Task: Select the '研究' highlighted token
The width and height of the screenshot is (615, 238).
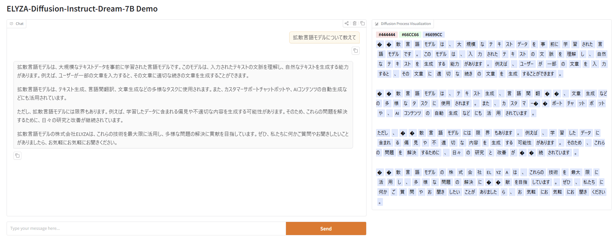Action: [479, 153]
